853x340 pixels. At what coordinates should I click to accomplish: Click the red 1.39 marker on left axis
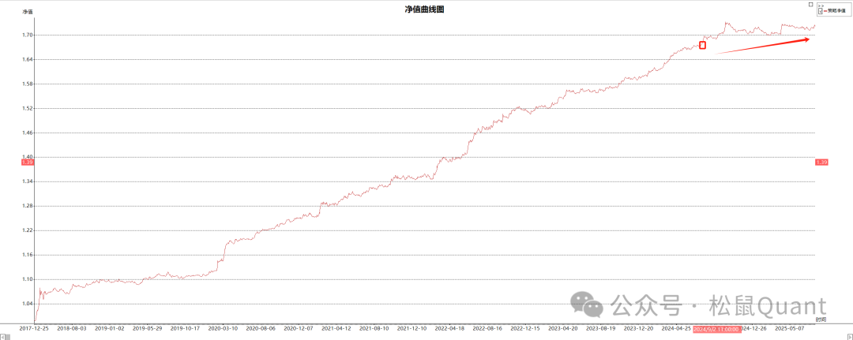pos(26,162)
